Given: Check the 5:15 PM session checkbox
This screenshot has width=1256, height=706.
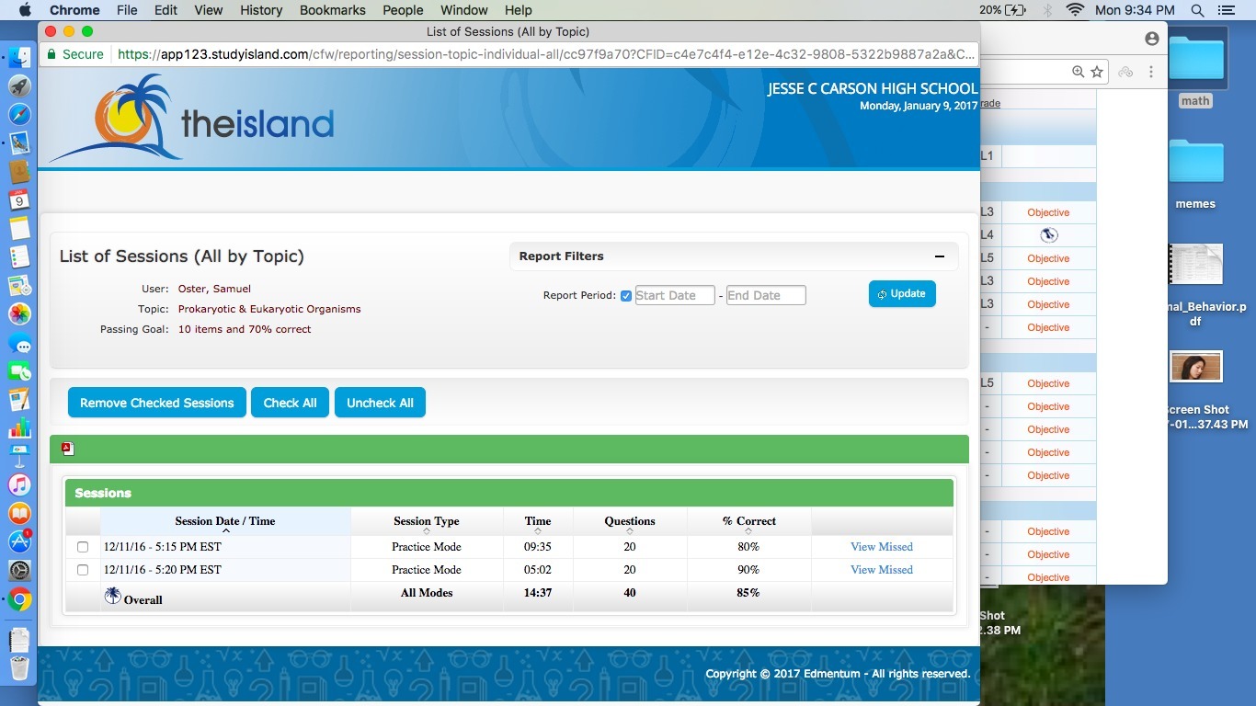Looking at the screenshot, I should click(x=83, y=547).
